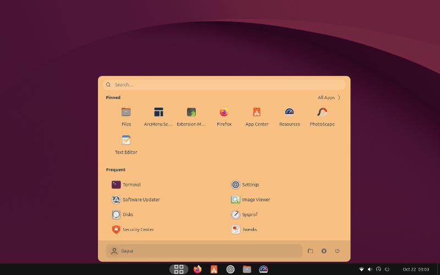Screen dimensions: 440x275
Task: Open the Dapur user profile button
Action: [x=204, y=251]
